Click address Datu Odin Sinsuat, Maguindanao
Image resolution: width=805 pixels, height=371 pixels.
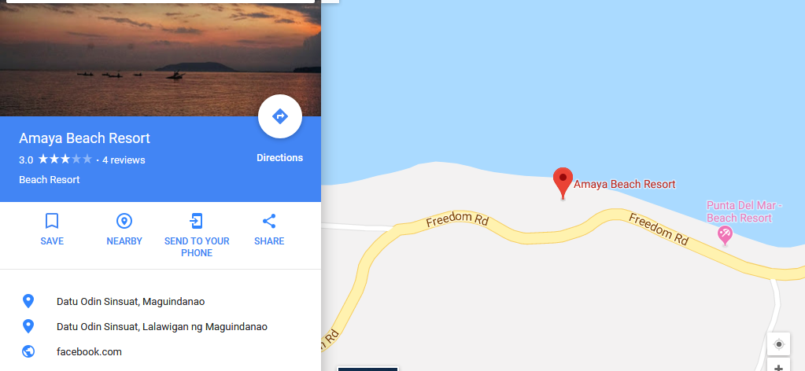(131, 302)
